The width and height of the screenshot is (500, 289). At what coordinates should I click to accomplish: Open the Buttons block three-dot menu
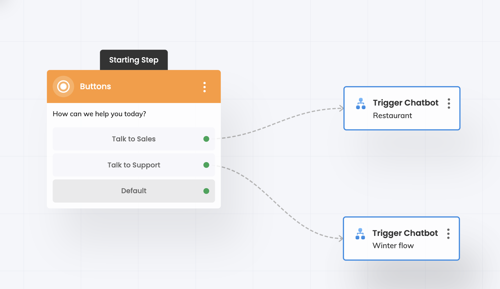point(204,87)
